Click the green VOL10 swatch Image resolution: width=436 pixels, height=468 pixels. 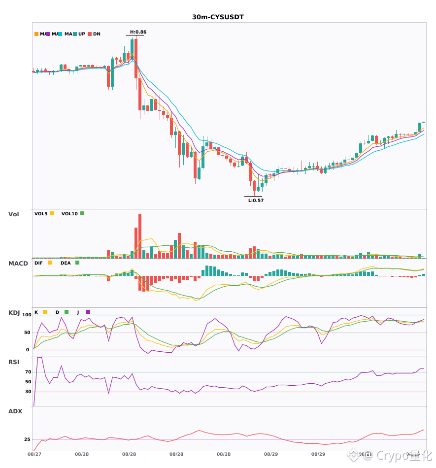[x=82, y=213]
